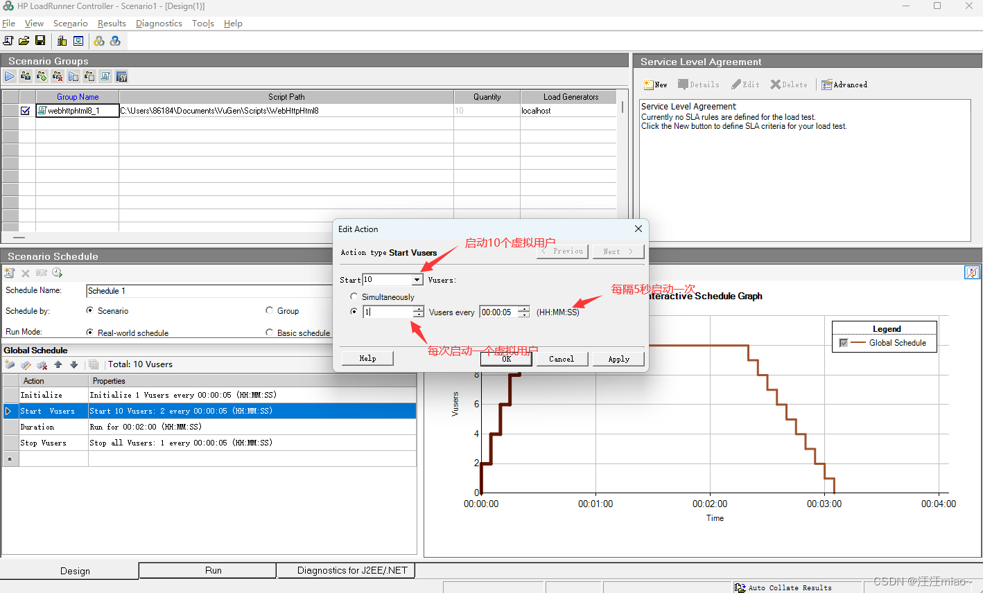Click the Move Action Up arrow

[58, 364]
